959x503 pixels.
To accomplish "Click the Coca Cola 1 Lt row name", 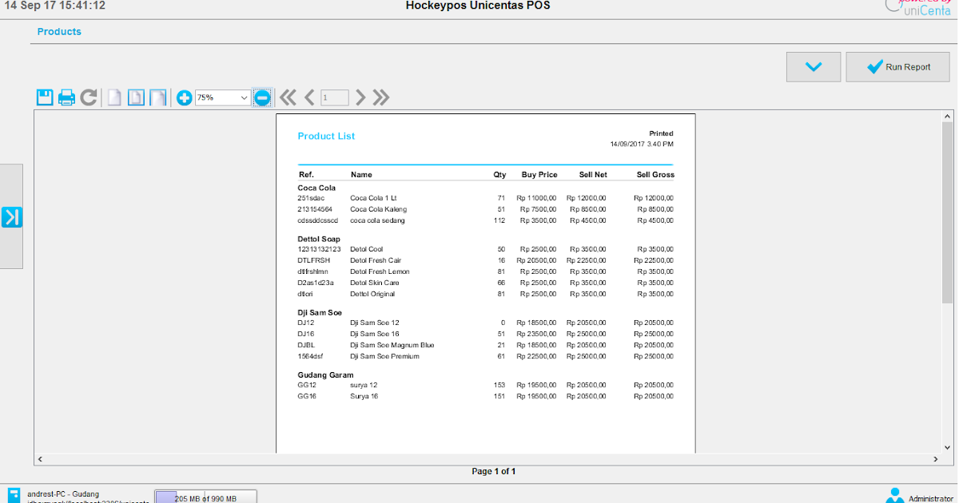I will click(373, 198).
